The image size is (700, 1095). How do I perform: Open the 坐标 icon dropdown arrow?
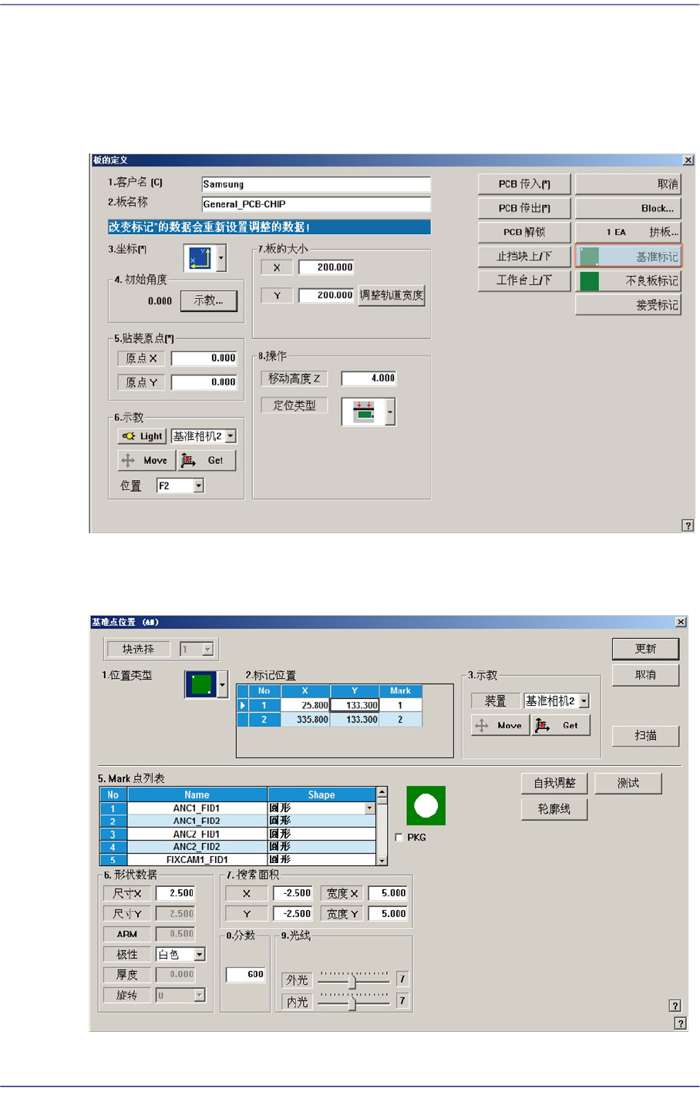(x=221, y=257)
